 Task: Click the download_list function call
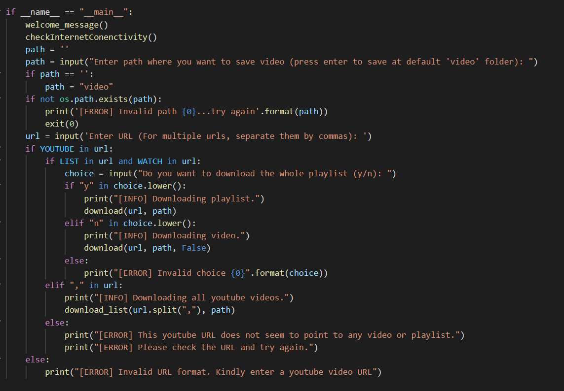pos(96,310)
